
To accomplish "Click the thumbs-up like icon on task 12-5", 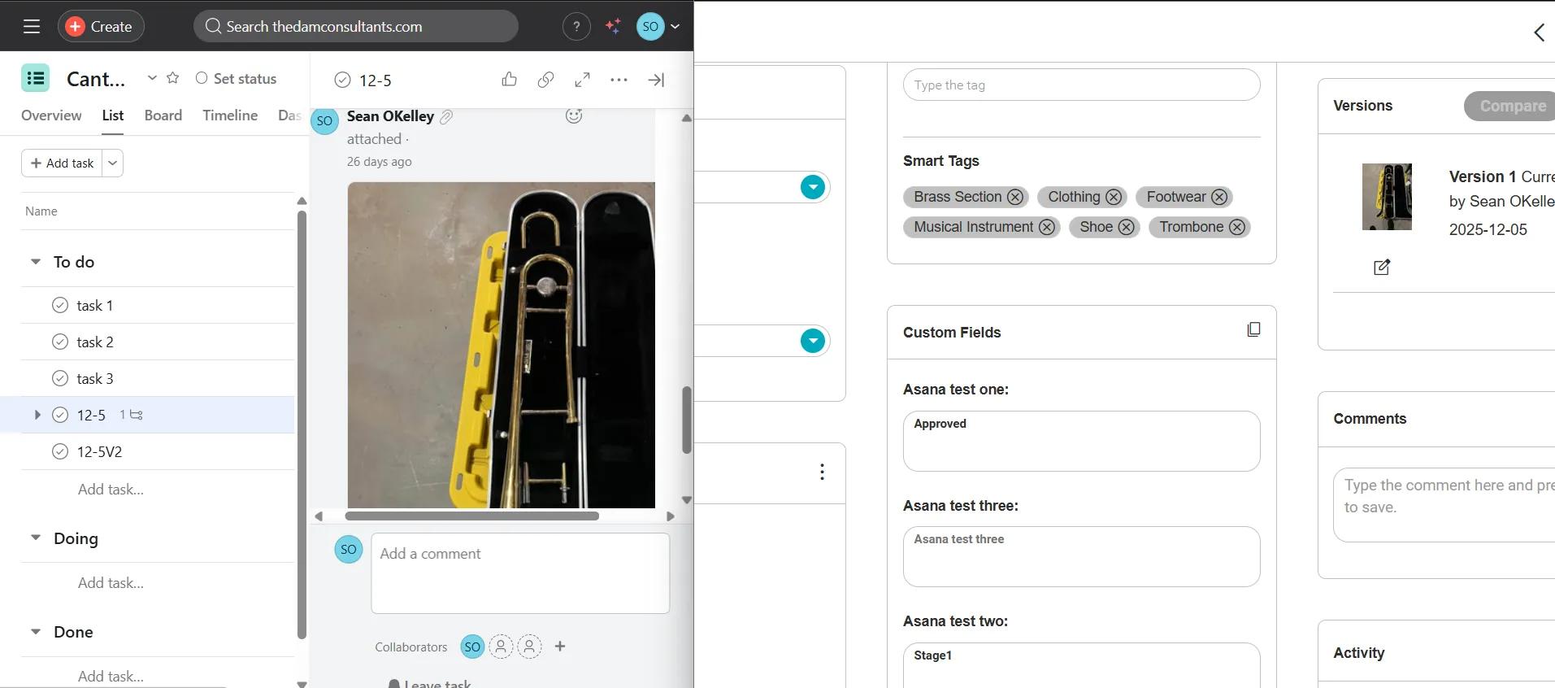I will pyautogui.click(x=509, y=80).
